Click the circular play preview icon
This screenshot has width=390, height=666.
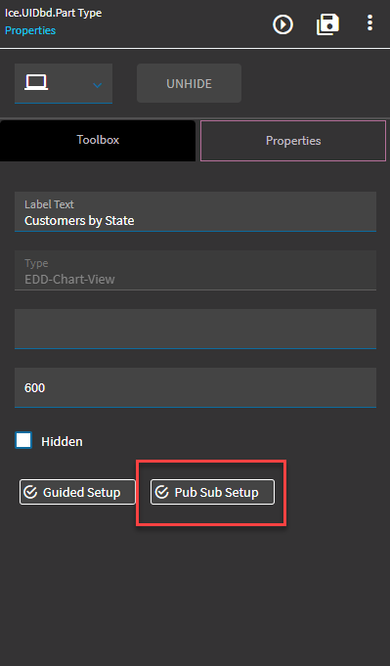(282, 24)
